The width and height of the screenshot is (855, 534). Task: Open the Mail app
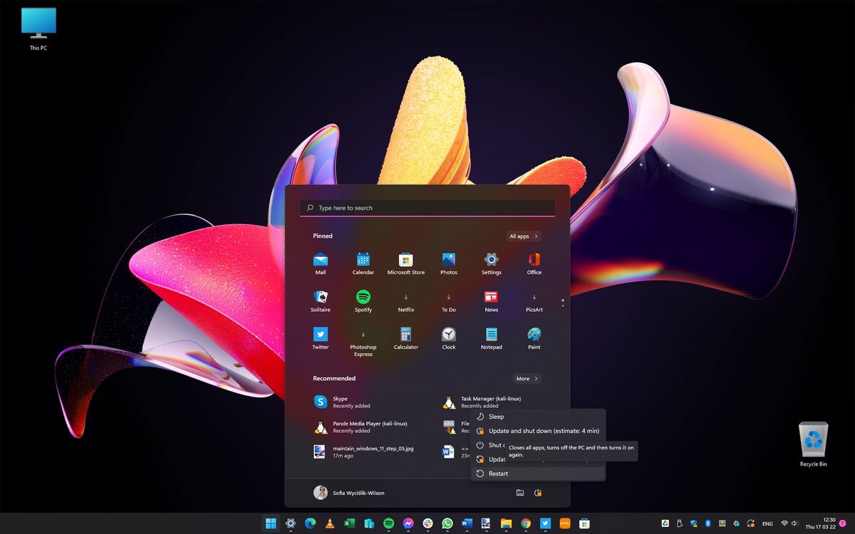320,261
